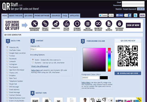Select YouTube Video data type

7,50
